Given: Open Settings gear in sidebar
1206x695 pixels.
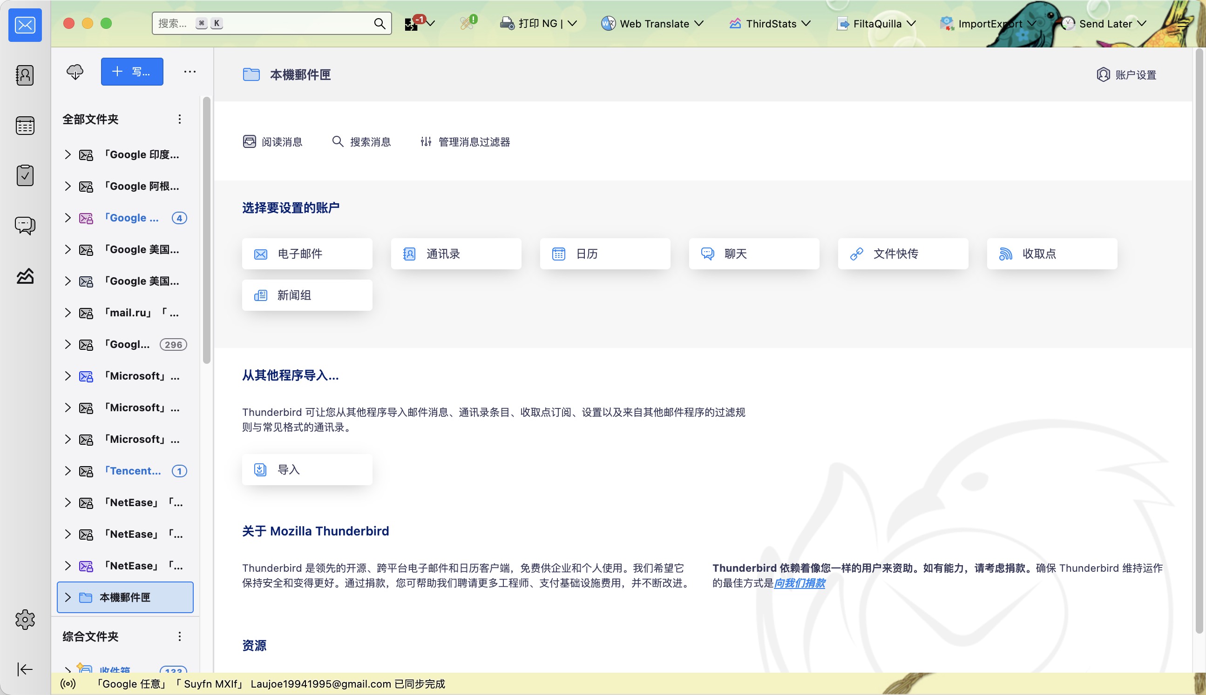Looking at the screenshot, I should click(25, 620).
